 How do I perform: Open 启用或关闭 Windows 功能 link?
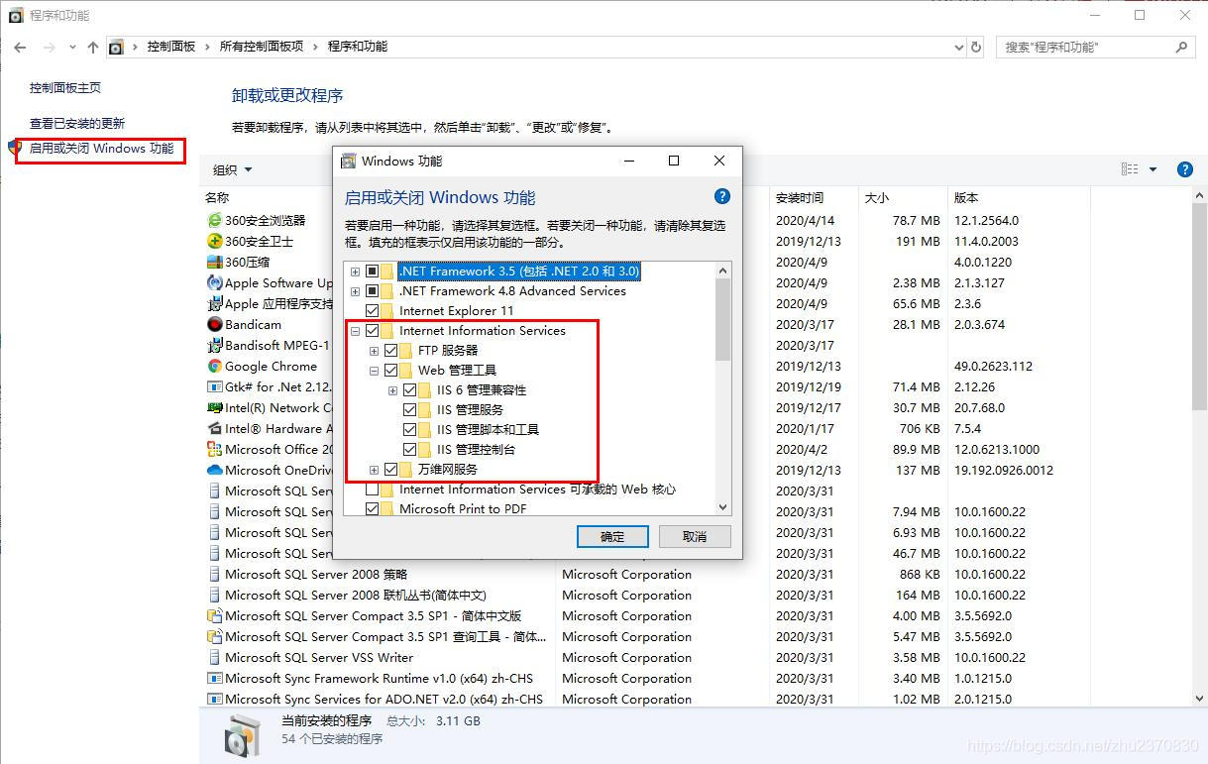click(101, 149)
